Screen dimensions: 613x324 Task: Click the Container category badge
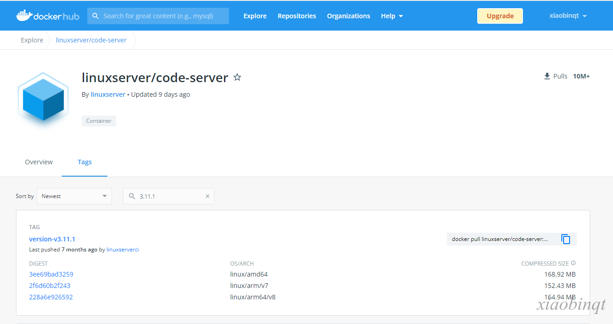tap(99, 121)
